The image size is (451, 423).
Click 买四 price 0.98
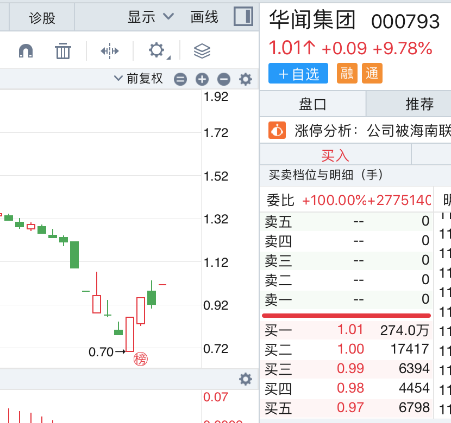pyautogui.click(x=350, y=388)
